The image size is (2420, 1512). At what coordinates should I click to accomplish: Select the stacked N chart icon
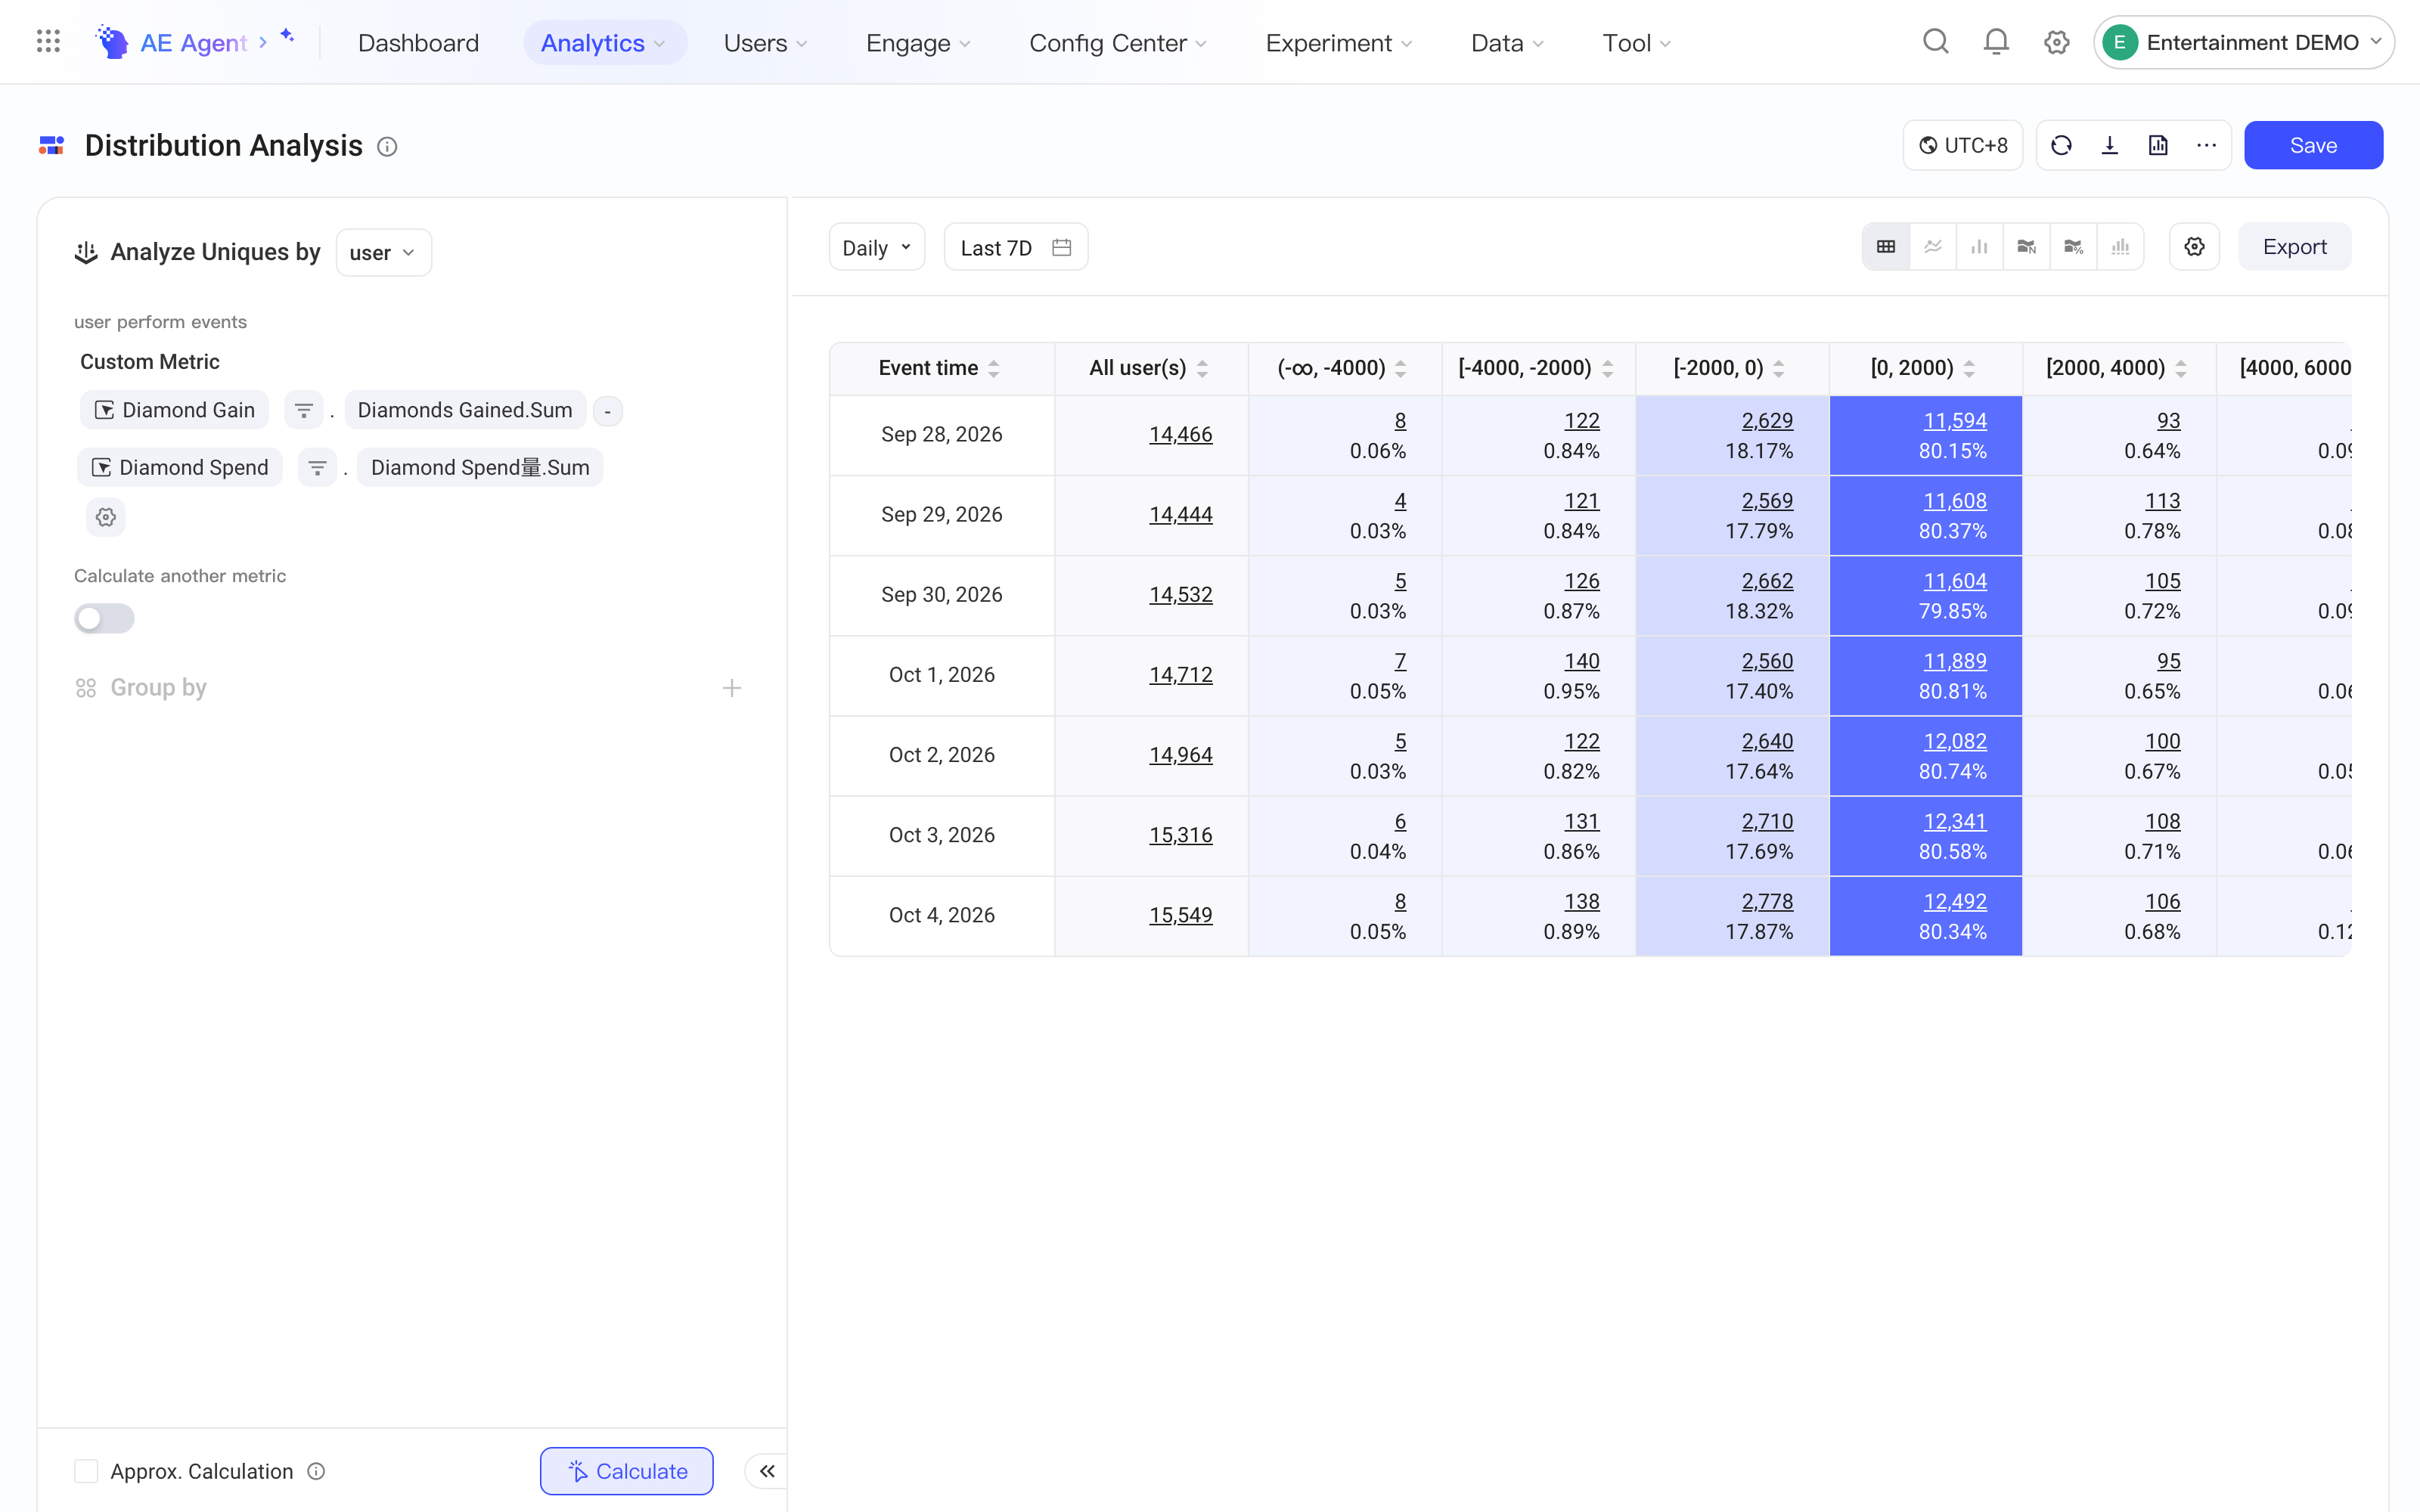click(x=2027, y=247)
